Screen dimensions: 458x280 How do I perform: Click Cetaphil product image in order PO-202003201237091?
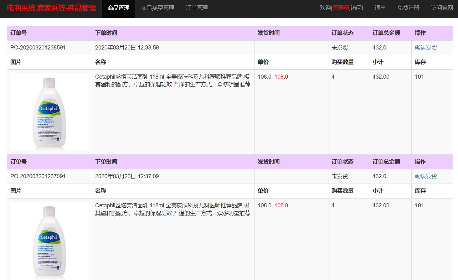pos(49,241)
